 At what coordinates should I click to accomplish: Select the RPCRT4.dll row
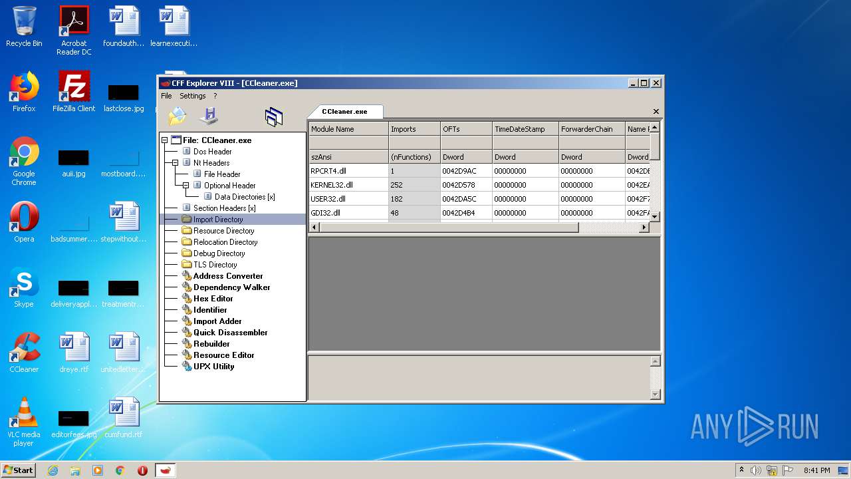pos(479,171)
